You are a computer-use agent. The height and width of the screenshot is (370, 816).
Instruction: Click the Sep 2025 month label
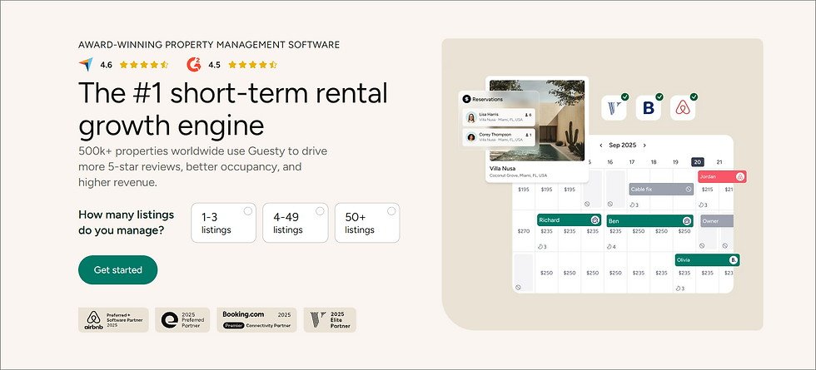pos(623,146)
